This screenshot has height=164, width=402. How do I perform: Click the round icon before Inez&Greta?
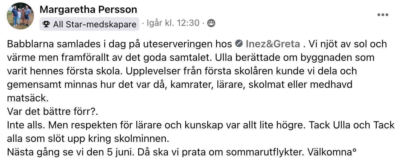pos(239,44)
